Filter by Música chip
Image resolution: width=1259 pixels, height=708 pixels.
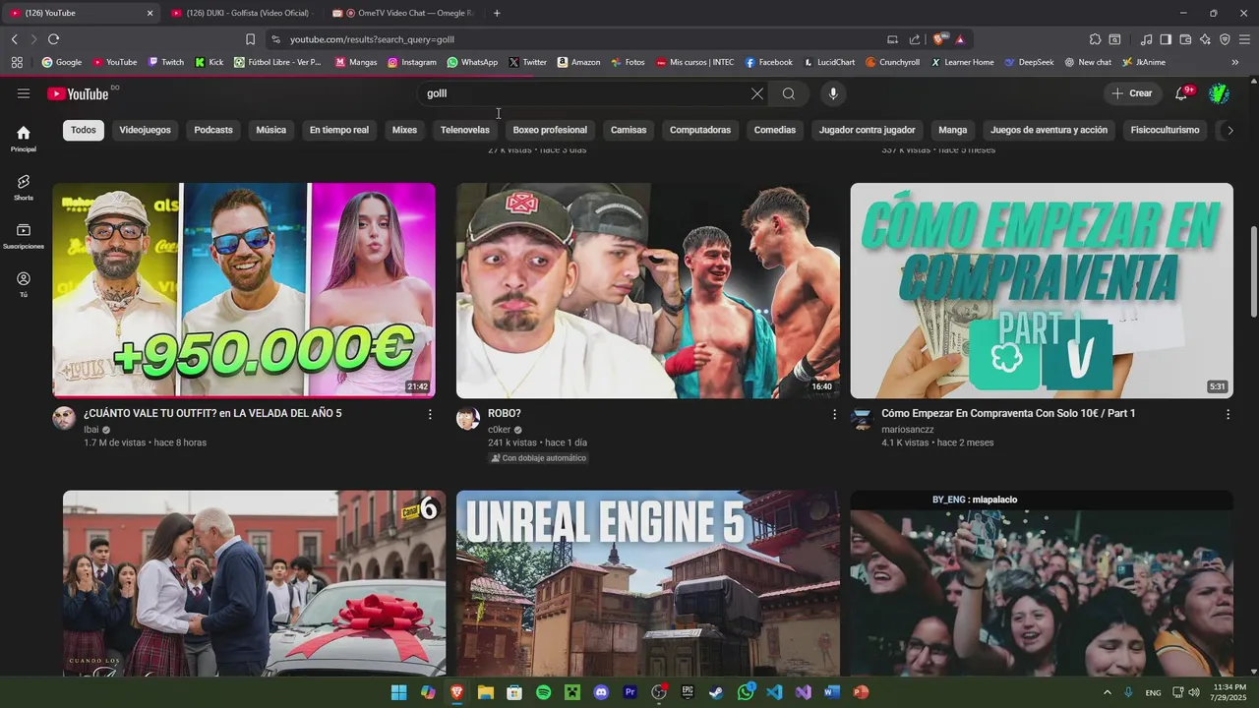(x=271, y=130)
